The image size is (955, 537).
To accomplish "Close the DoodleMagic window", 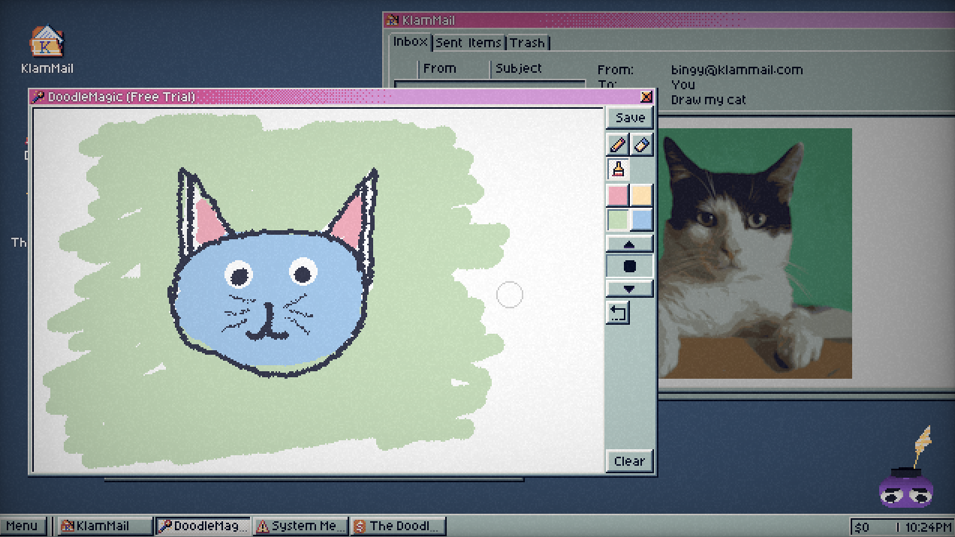I will 646,97.
